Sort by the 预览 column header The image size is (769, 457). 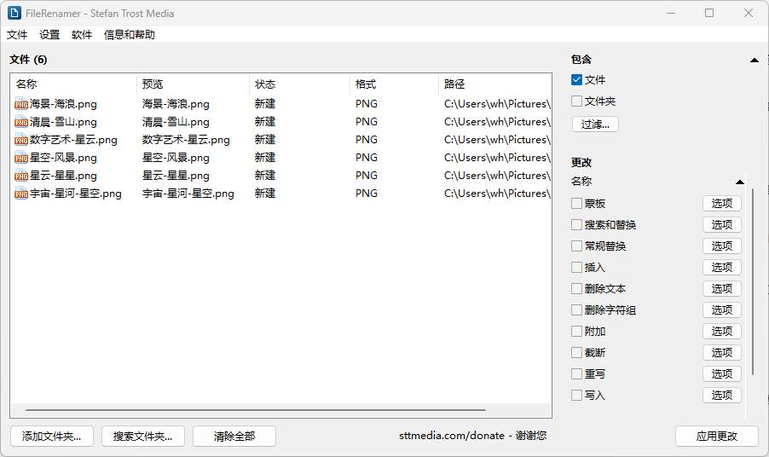pos(153,84)
